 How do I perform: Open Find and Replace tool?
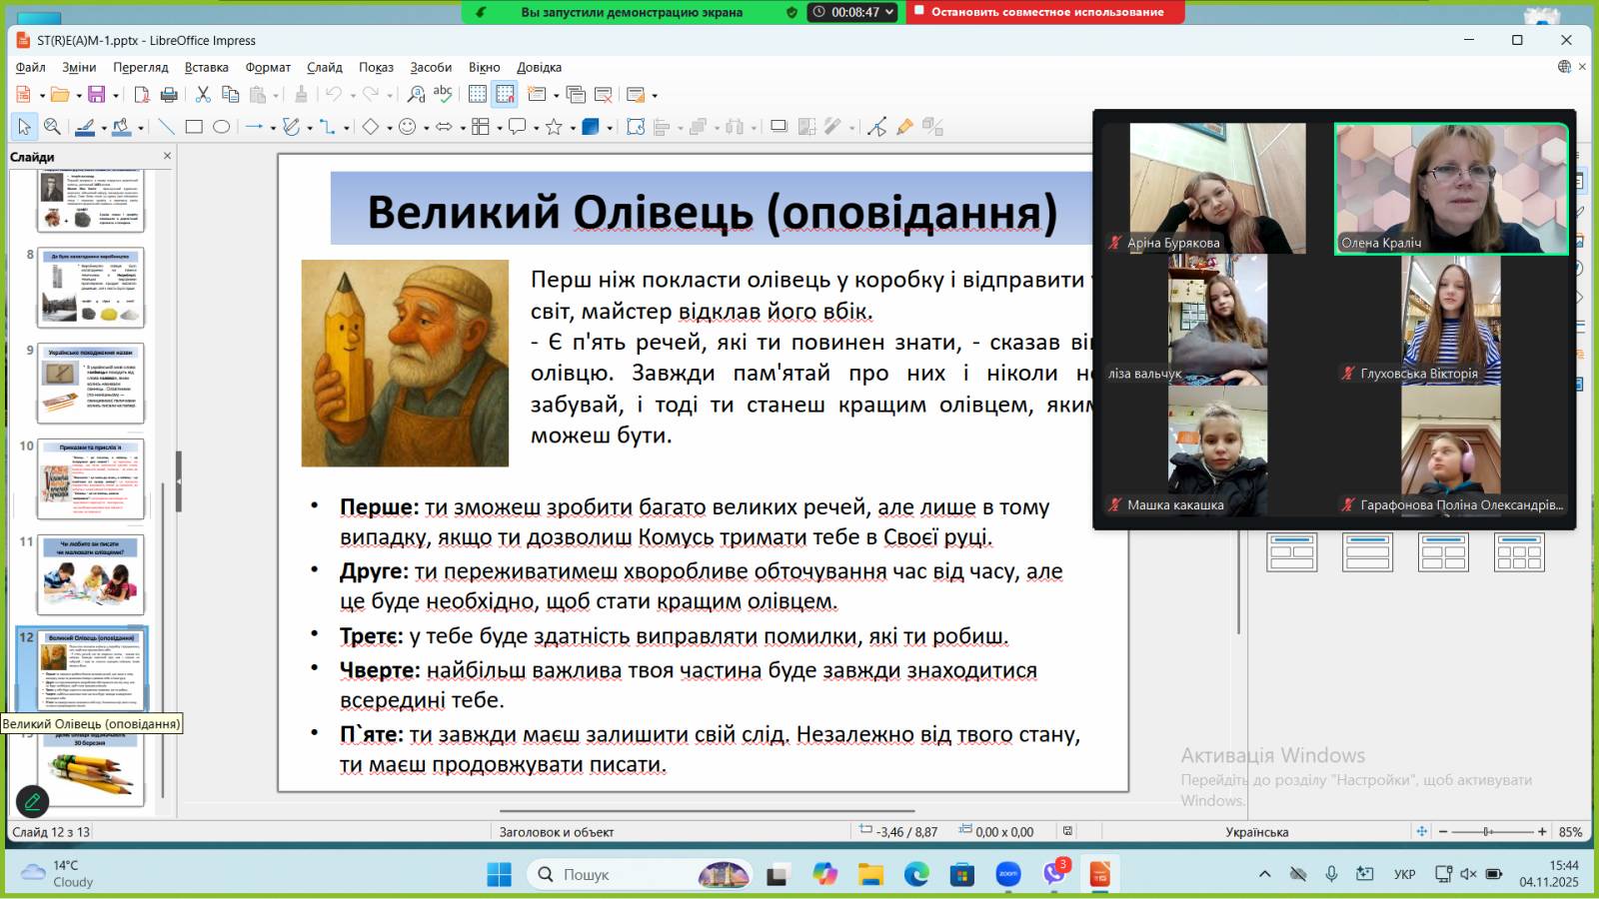pos(416,95)
